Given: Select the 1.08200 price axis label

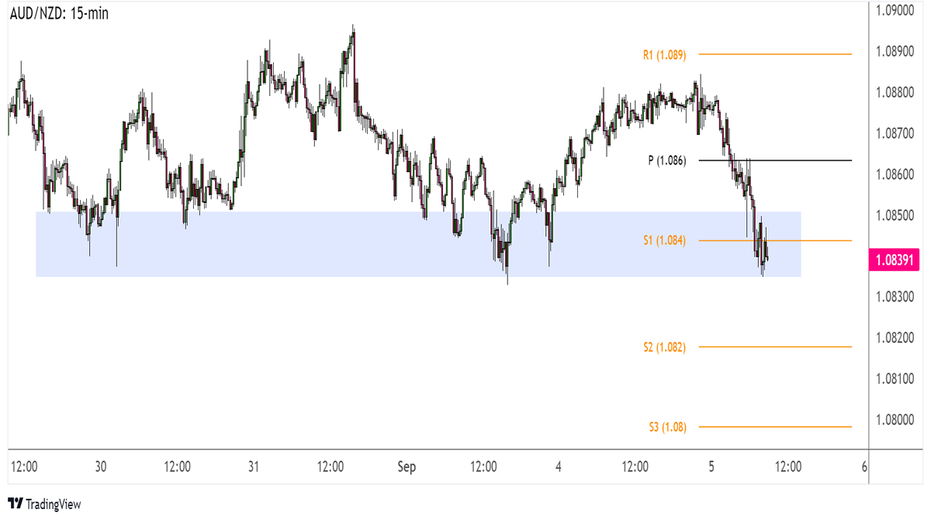Looking at the screenshot, I should tap(895, 338).
